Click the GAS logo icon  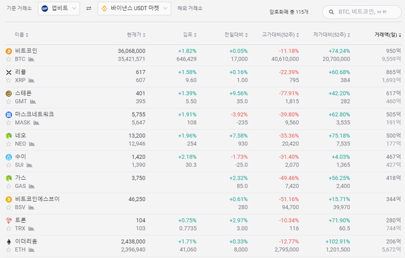click(9, 178)
